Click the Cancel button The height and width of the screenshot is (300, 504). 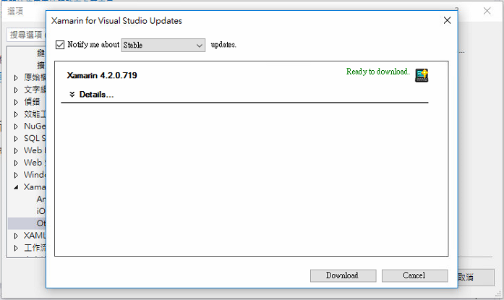point(414,275)
